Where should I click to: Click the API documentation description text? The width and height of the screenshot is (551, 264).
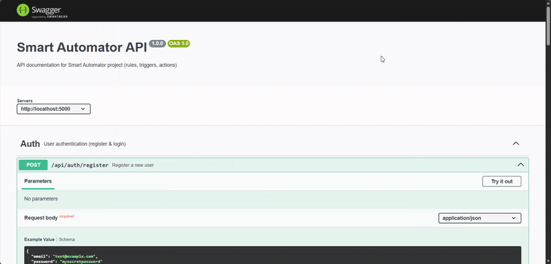tap(96, 65)
